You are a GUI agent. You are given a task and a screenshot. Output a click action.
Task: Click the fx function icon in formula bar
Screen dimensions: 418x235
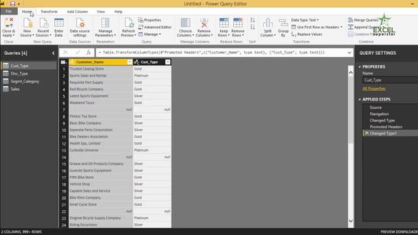pyautogui.click(x=89, y=52)
